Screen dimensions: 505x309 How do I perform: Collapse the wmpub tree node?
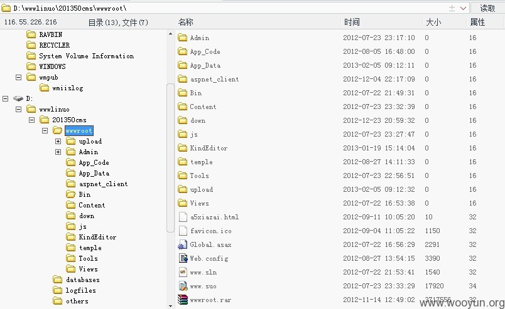tap(19, 78)
